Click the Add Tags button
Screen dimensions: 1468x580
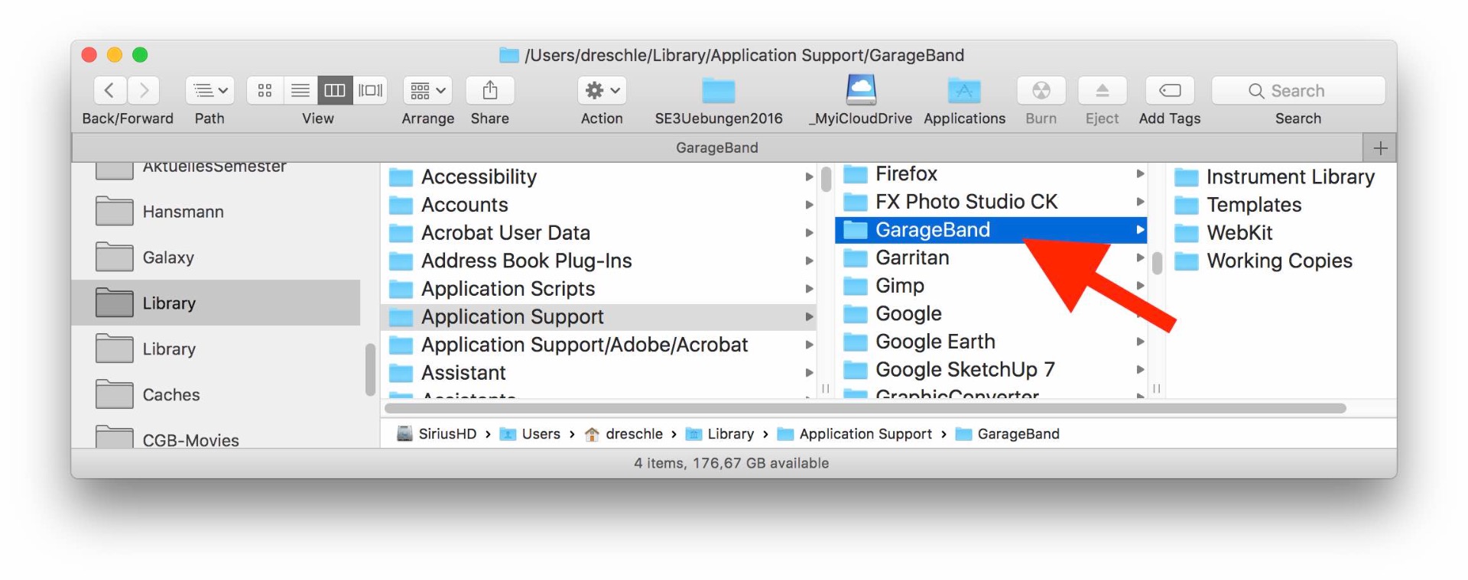click(x=1170, y=90)
